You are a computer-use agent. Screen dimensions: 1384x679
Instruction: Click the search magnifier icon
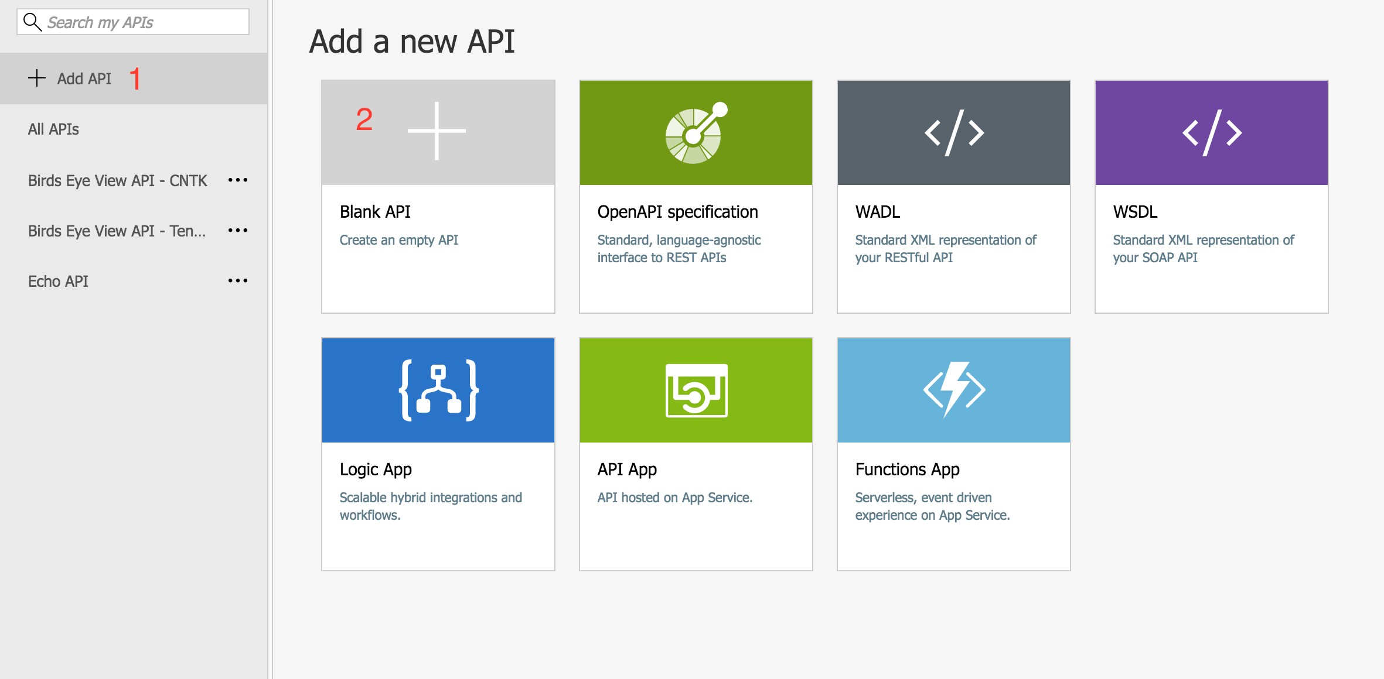coord(32,22)
